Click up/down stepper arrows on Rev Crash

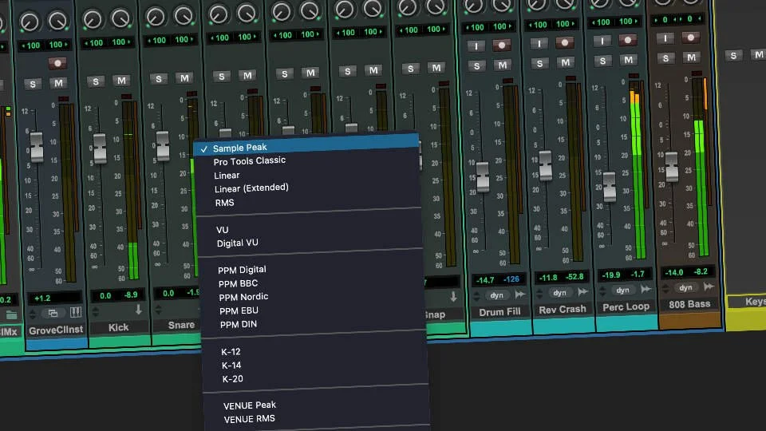[539, 294]
